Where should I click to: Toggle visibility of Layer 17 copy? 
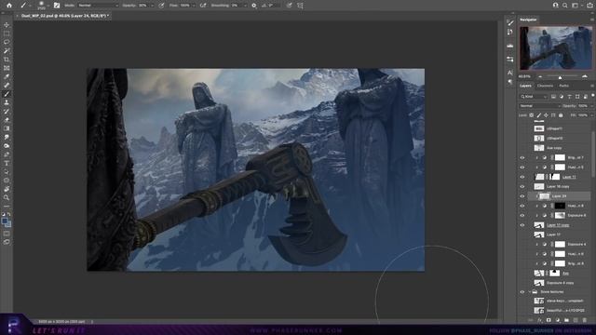click(x=522, y=225)
